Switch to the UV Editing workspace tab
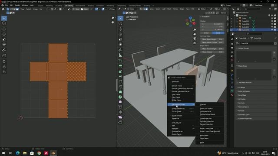 (69, 6)
